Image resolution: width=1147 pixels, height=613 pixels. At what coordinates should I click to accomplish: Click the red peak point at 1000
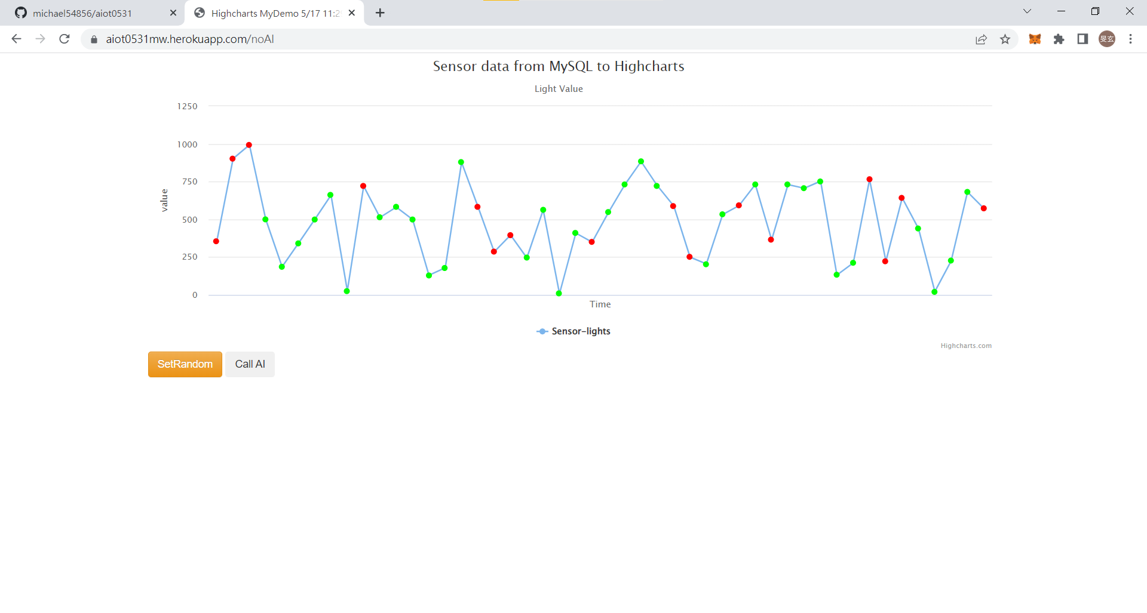249,145
